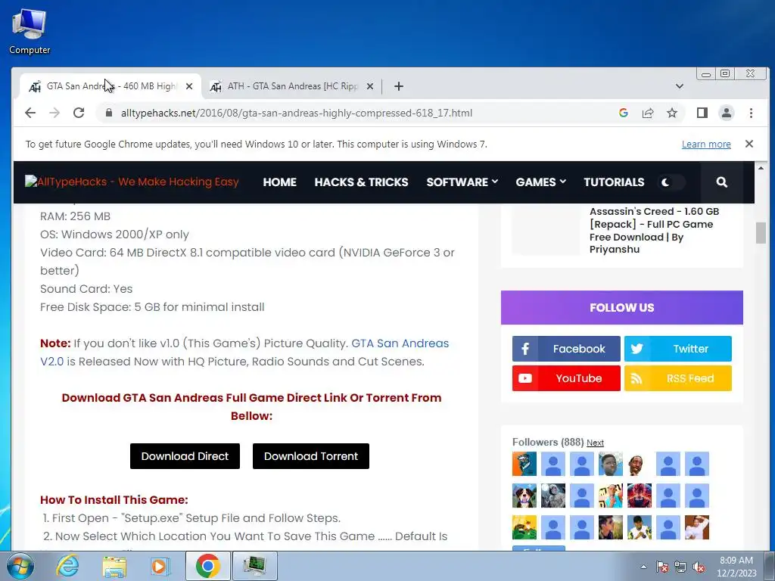Toggle the dark mode switch in navbar
This screenshot has width=775, height=581.
[x=671, y=182]
